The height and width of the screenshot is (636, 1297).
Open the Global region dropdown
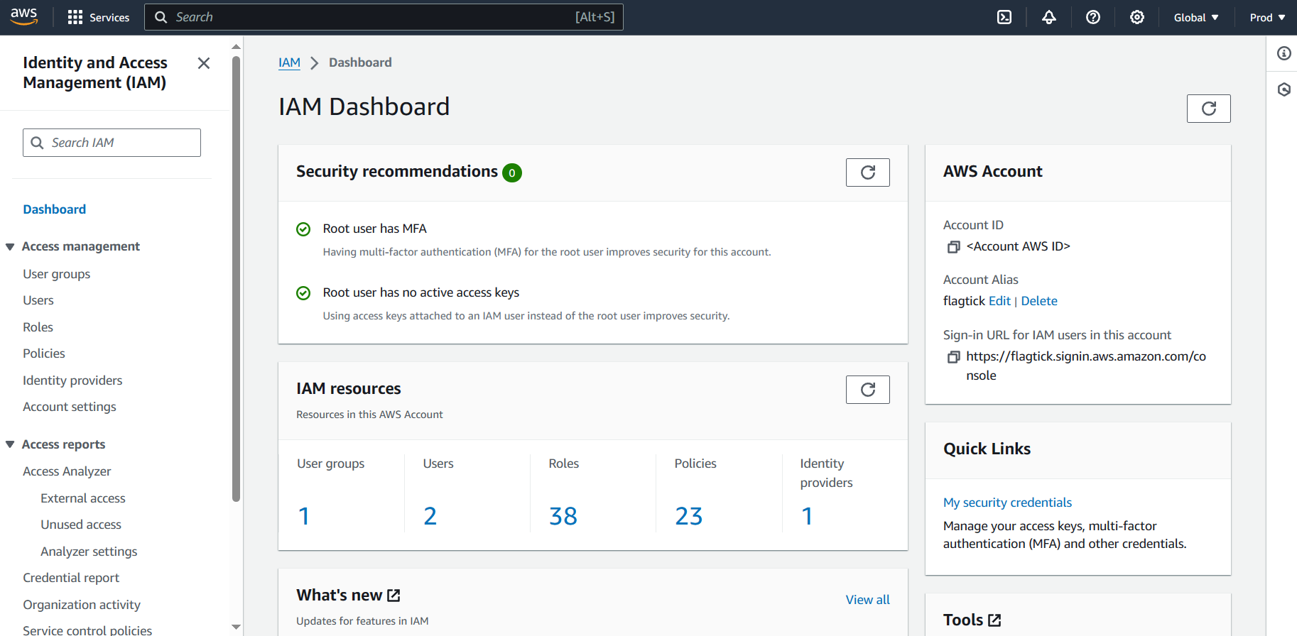pyautogui.click(x=1195, y=17)
